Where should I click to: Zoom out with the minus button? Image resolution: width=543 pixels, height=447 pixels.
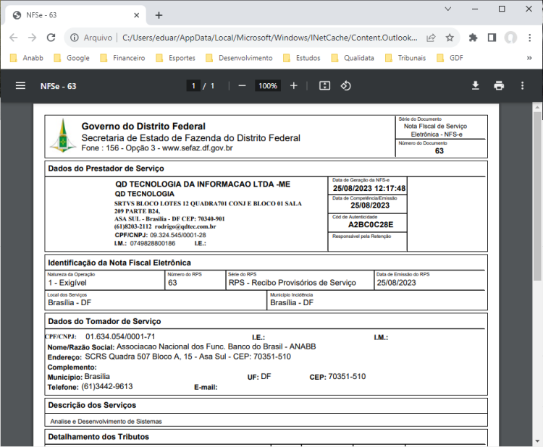click(x=242, y=85)
